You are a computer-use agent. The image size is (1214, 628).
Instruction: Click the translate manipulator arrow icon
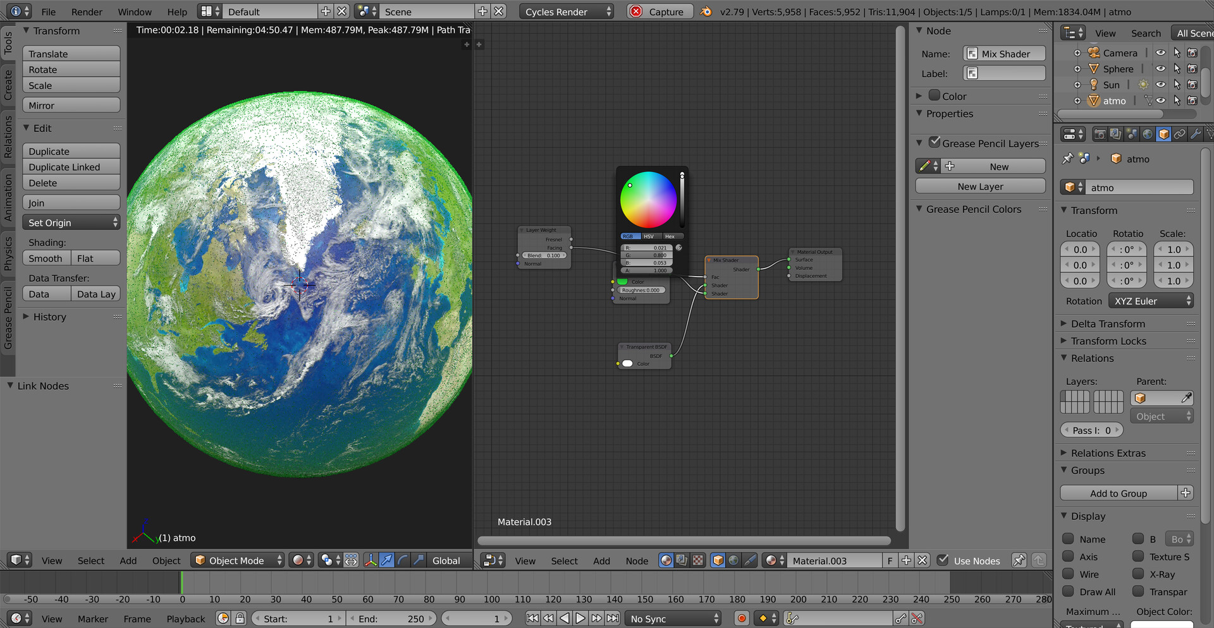pos(387,560)
